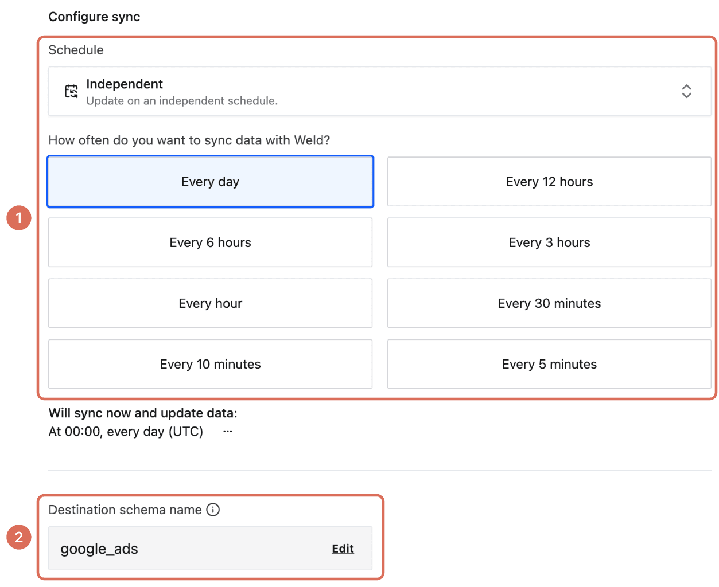Screen dimensions: 719x587
Task: Set sync to Every 5 minutes
Action: point(549,364)
